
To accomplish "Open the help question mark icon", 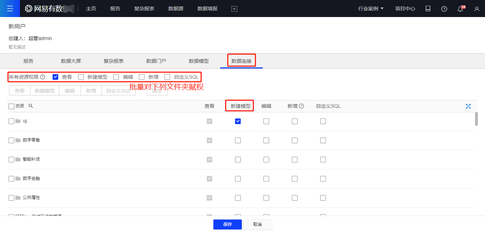I will [x=444, y=9].
